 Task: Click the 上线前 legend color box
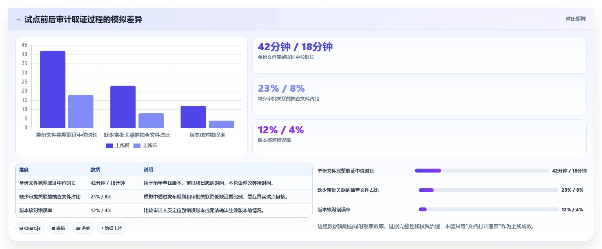tap(109, 146)
